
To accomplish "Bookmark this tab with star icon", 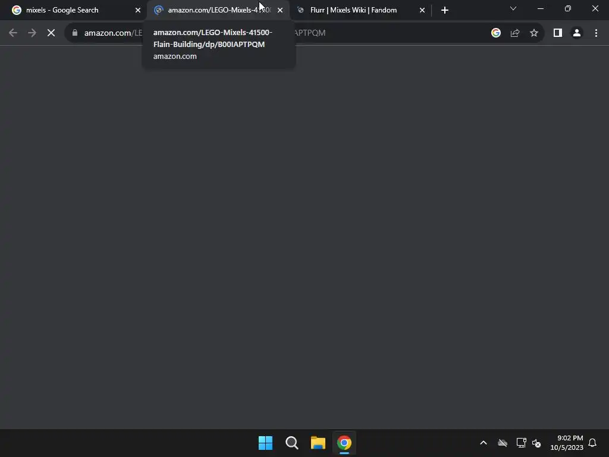I will [534, 33].
